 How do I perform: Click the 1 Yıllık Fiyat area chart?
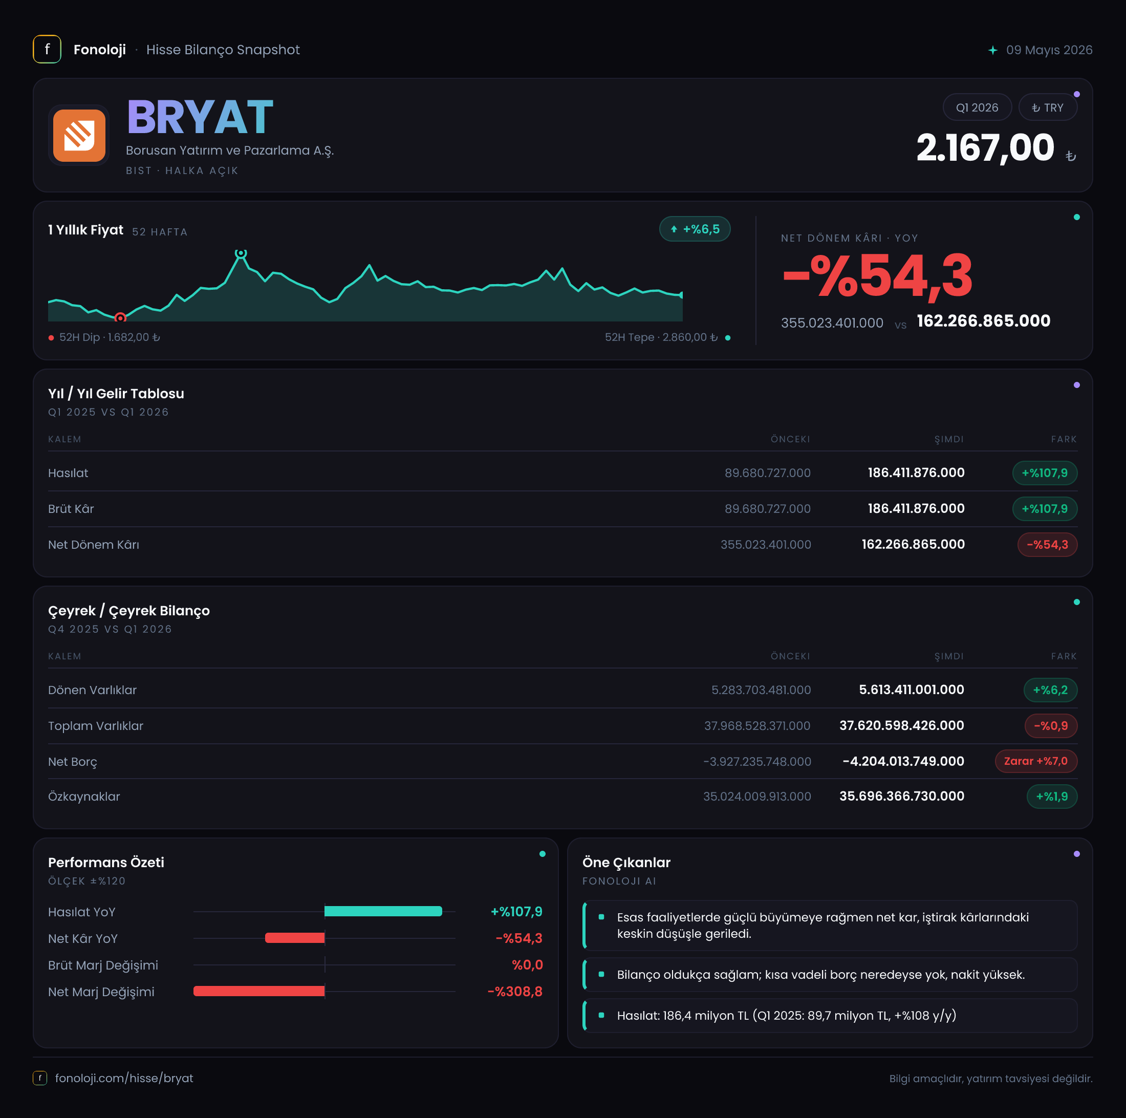pos(365,287)
